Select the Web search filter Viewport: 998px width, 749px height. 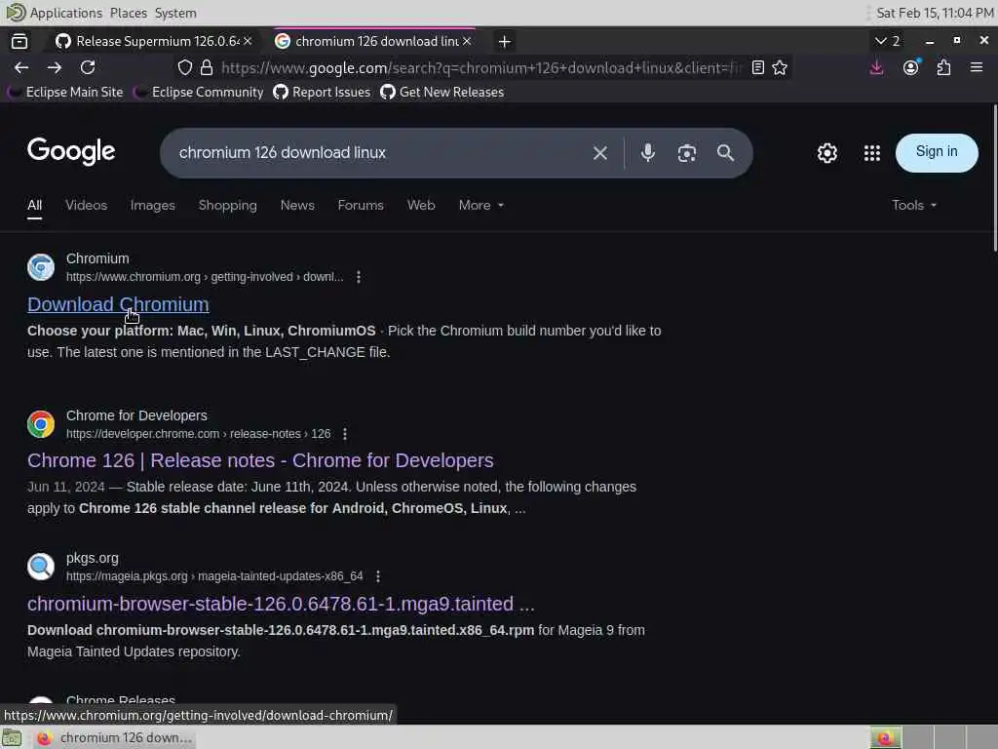(x=421, y=205)
